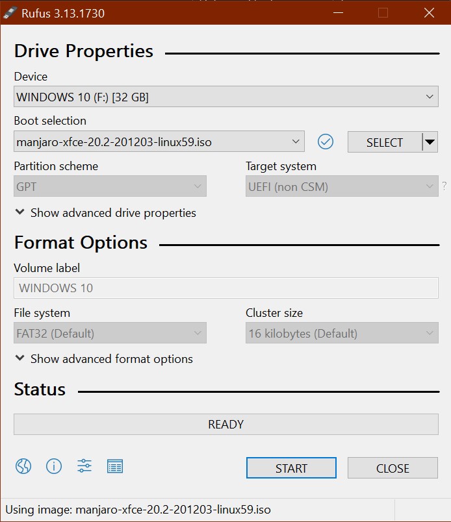
Task: Show the log window icon
Action: click(x=115, y=466)
